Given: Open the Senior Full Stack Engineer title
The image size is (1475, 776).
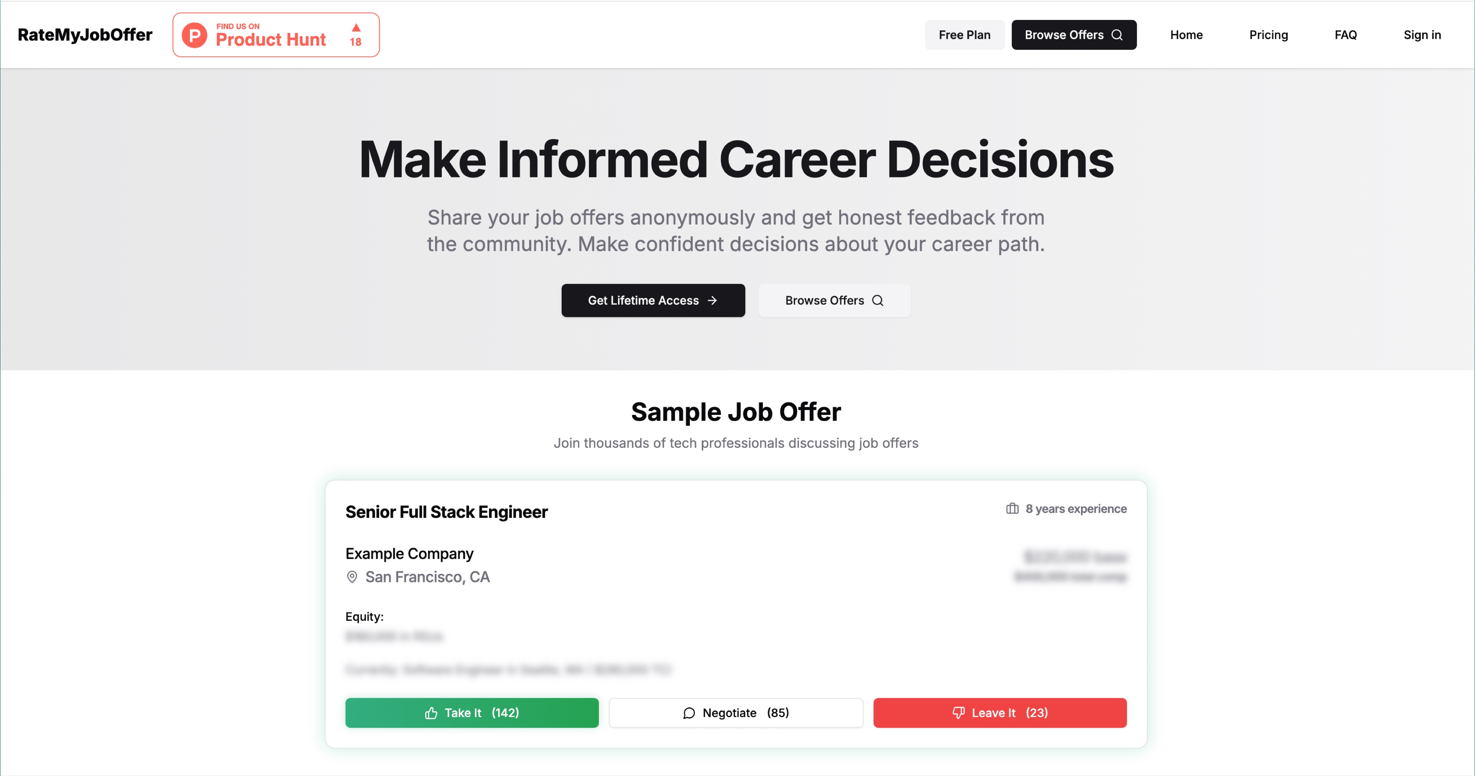Looking at the screenshot, I should click(x=446, y=512).
